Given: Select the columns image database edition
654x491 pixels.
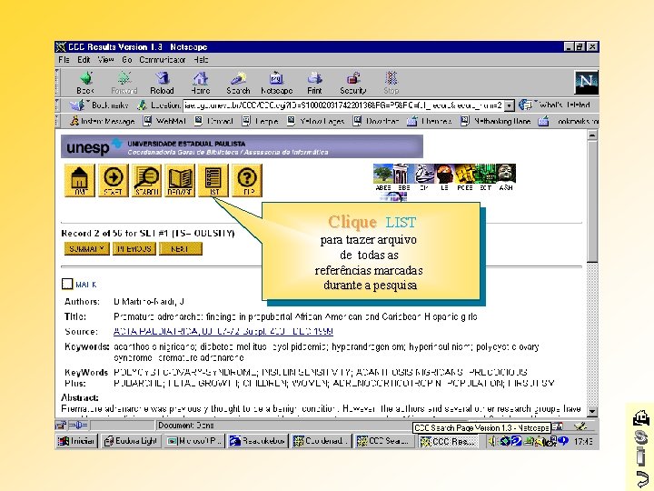Looking at the screenshot, I should tap(403, 174).
